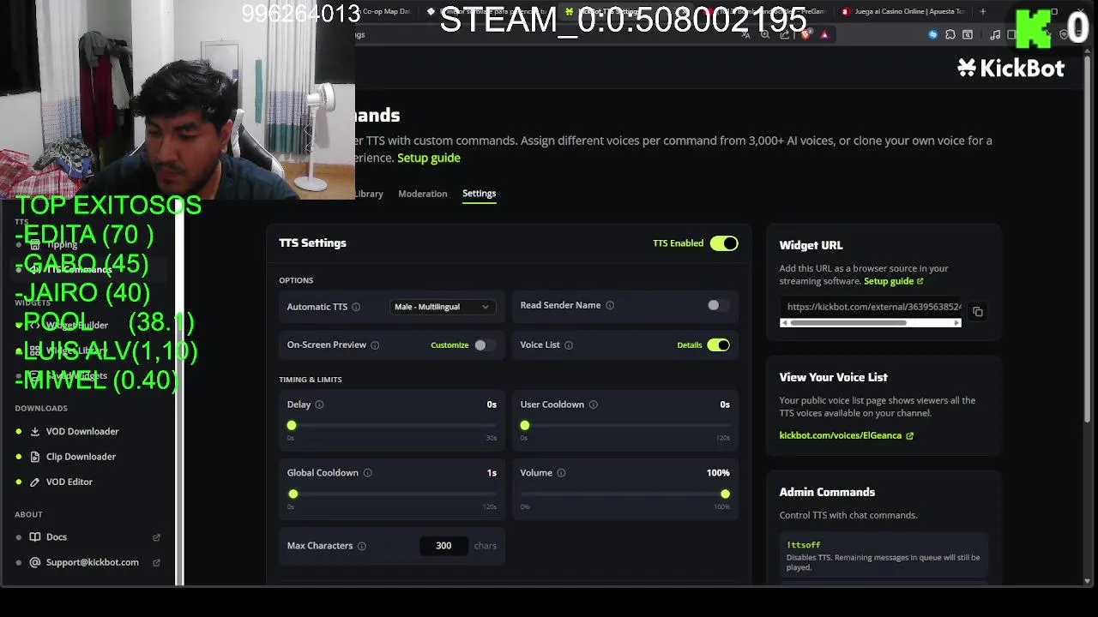This screenshot has width=1098, height=617.
Task: Click the Delay slider handle
Action: coord(292,426)
